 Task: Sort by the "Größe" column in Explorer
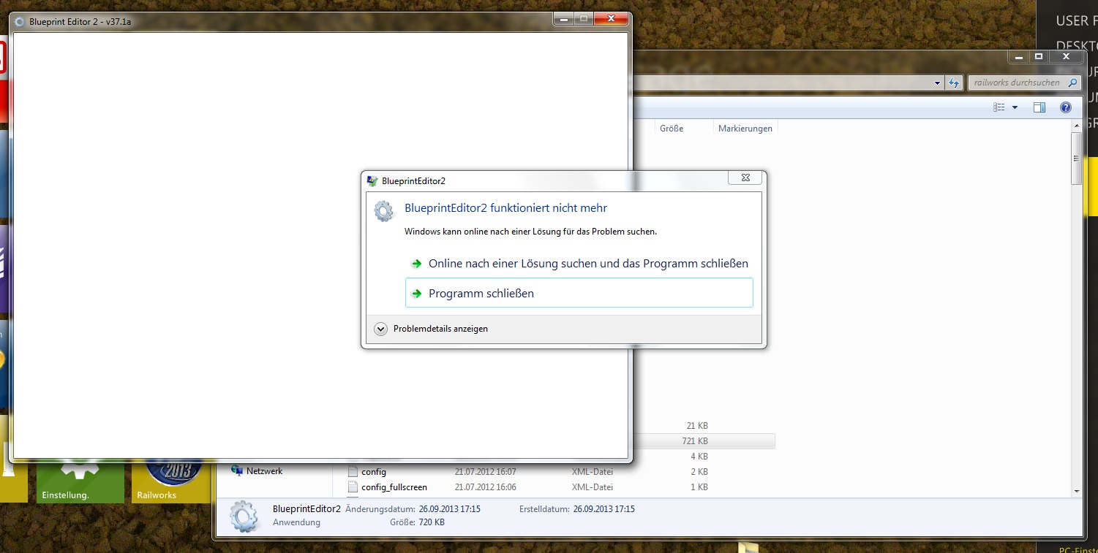[672, 129]
